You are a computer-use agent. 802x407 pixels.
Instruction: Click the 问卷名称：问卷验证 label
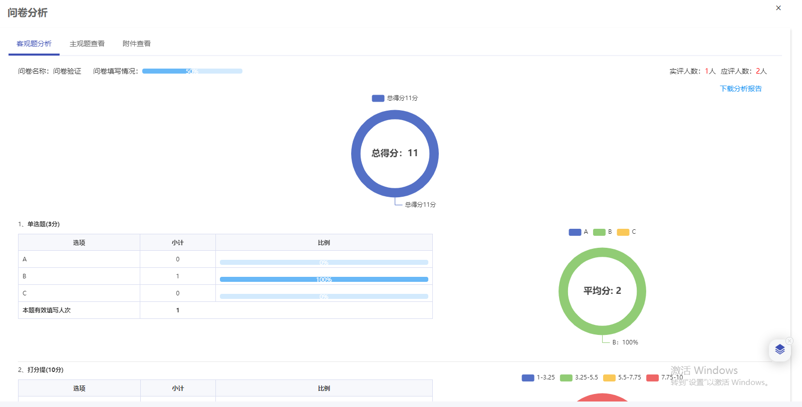50,71
